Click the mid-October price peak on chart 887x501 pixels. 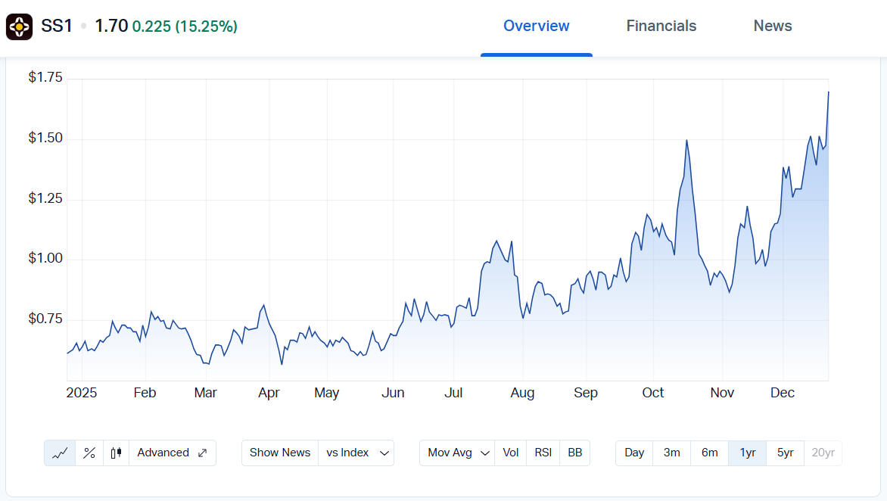coord(686,141)
